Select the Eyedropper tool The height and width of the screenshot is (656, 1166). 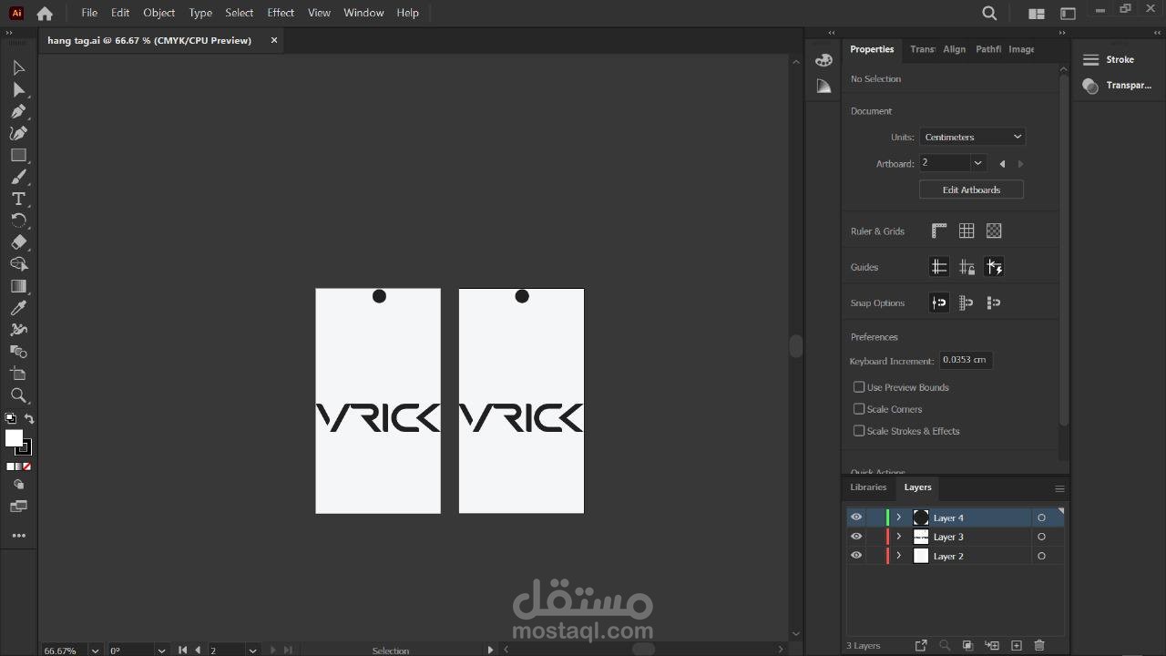pos(18,308)
